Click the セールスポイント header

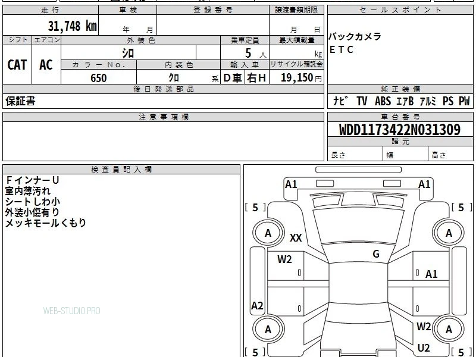400,10
